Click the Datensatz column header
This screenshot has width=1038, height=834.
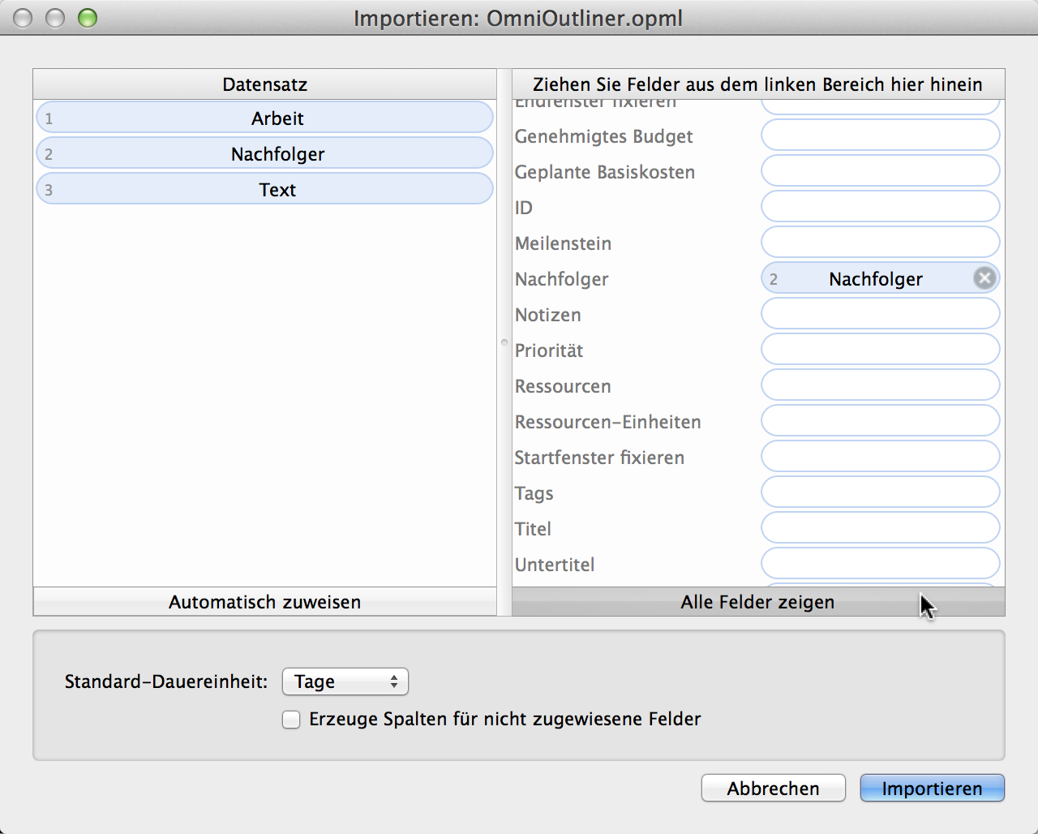265,84
